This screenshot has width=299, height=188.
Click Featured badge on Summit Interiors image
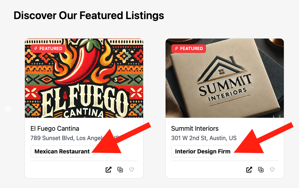click(188, 49)
